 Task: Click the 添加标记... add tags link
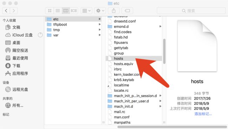click(203, 114)
